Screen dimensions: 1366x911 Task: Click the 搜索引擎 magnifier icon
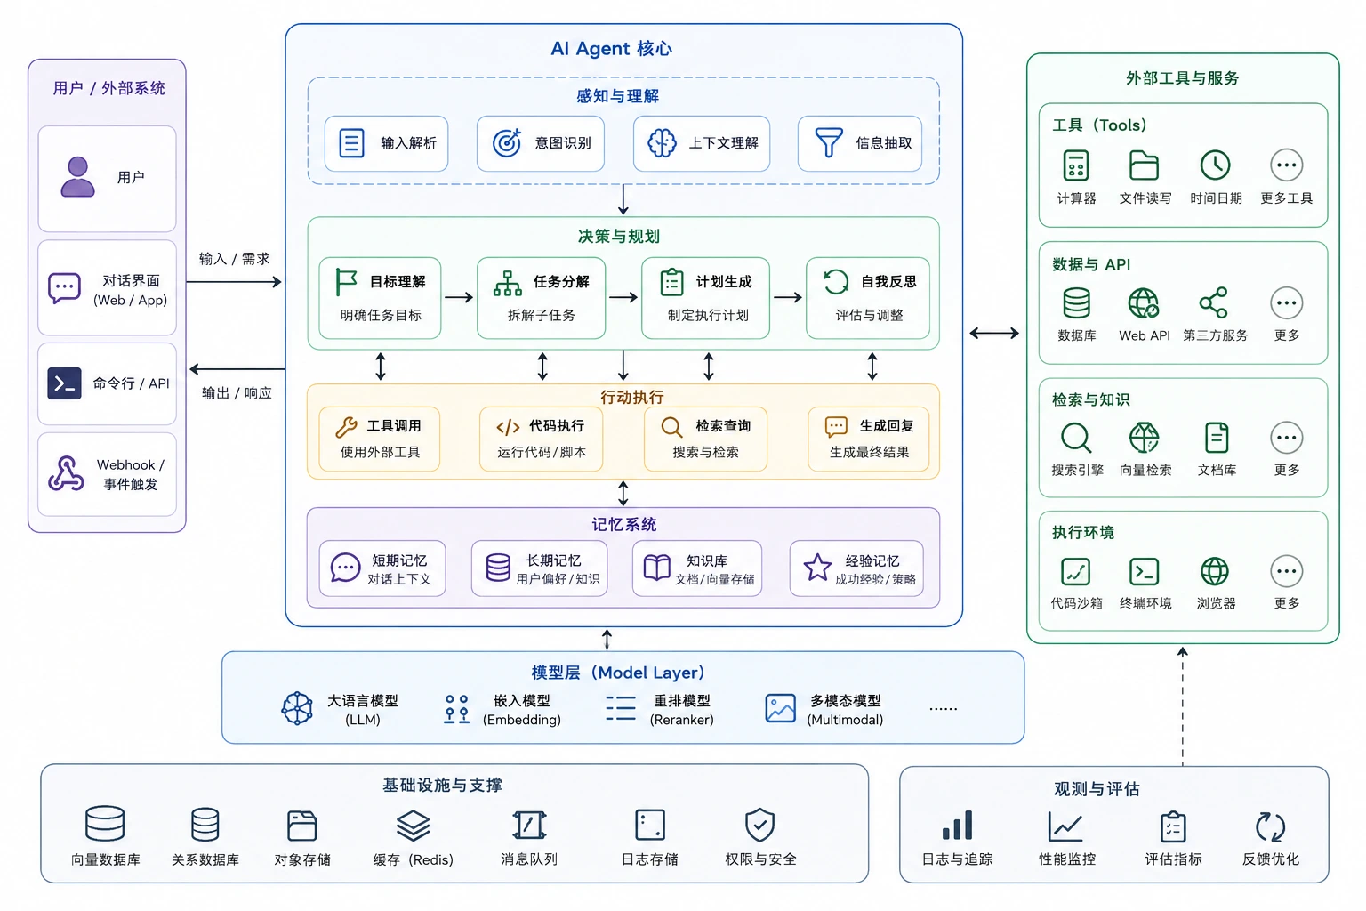pyautogui.click(x=1076, y=438)
